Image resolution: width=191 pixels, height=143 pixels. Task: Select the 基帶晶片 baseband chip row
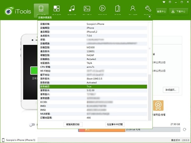[93, 94]
